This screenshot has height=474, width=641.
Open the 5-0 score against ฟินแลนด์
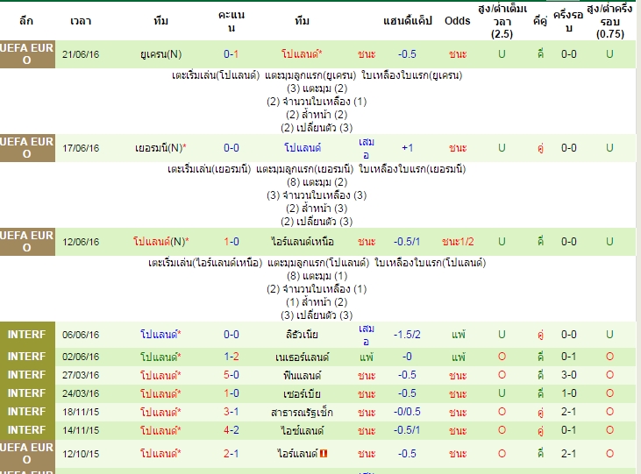pyautogui.click(x=231, y=375)
